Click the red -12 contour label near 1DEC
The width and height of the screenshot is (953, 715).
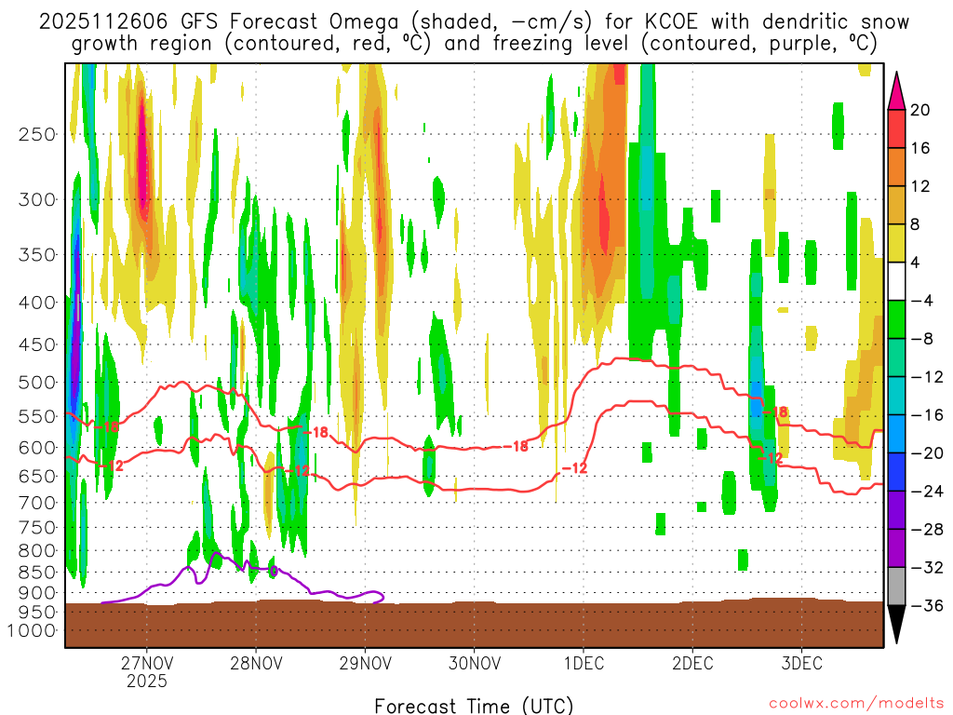573,468
